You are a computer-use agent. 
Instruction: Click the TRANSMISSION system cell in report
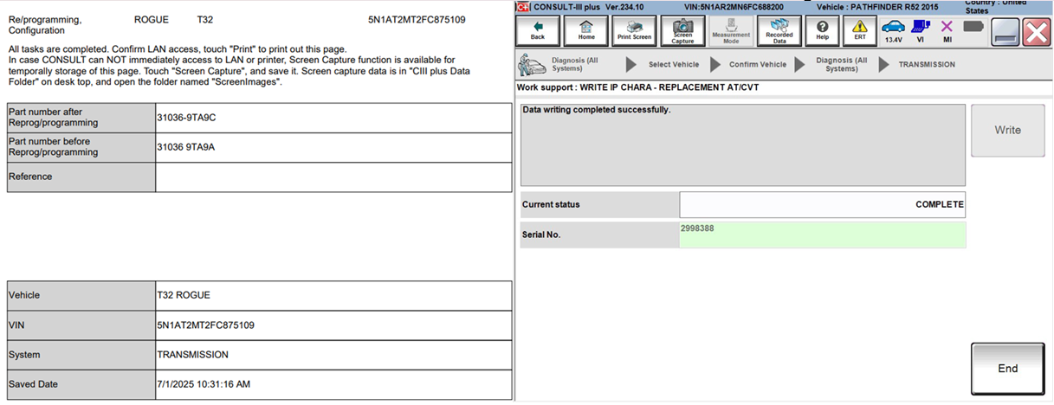[333, 355]
